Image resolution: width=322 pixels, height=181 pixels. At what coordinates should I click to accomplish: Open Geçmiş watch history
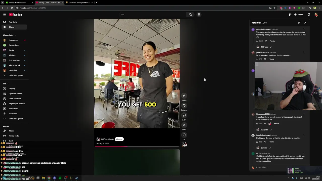[15, 88]
